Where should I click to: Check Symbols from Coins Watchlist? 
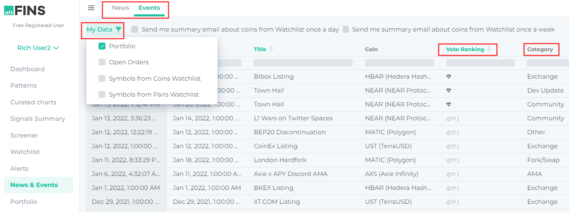[102, 79]
